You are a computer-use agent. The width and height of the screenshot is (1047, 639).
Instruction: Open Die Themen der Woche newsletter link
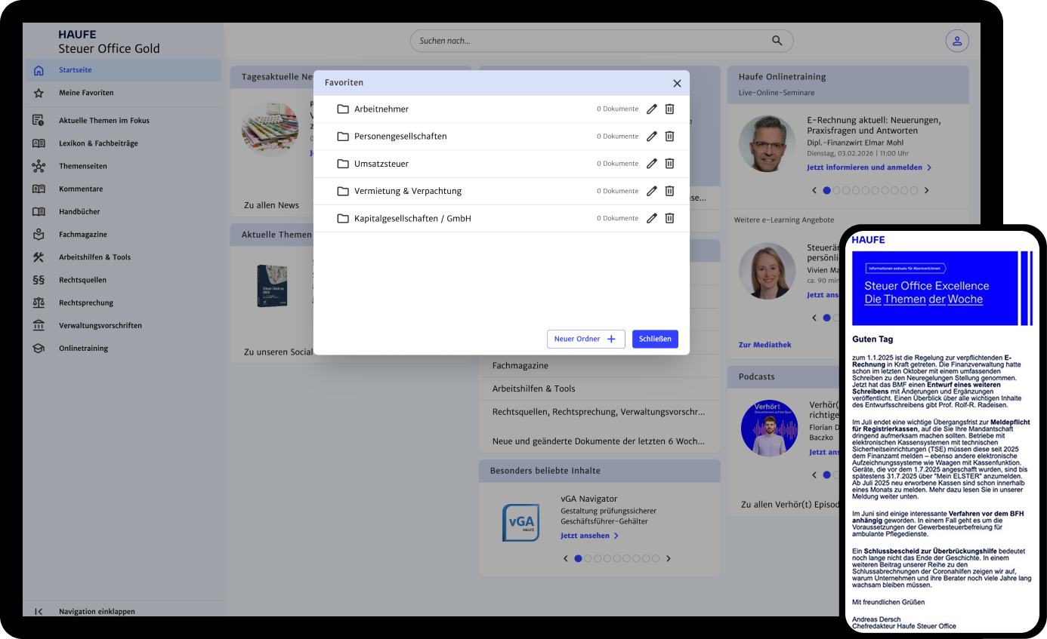[x=924, y=300]
